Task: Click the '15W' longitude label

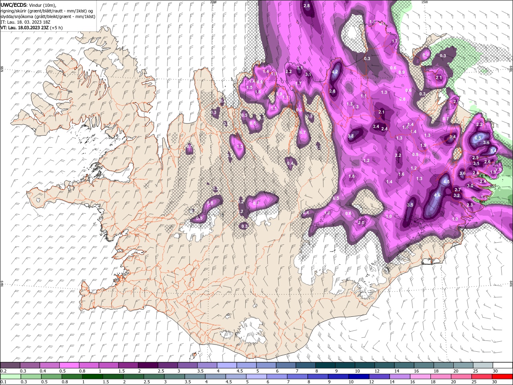Action: pos(424,2)
